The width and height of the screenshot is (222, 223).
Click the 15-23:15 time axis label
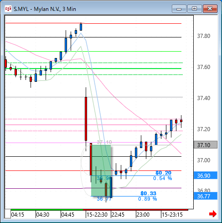(x=172, y=215)
